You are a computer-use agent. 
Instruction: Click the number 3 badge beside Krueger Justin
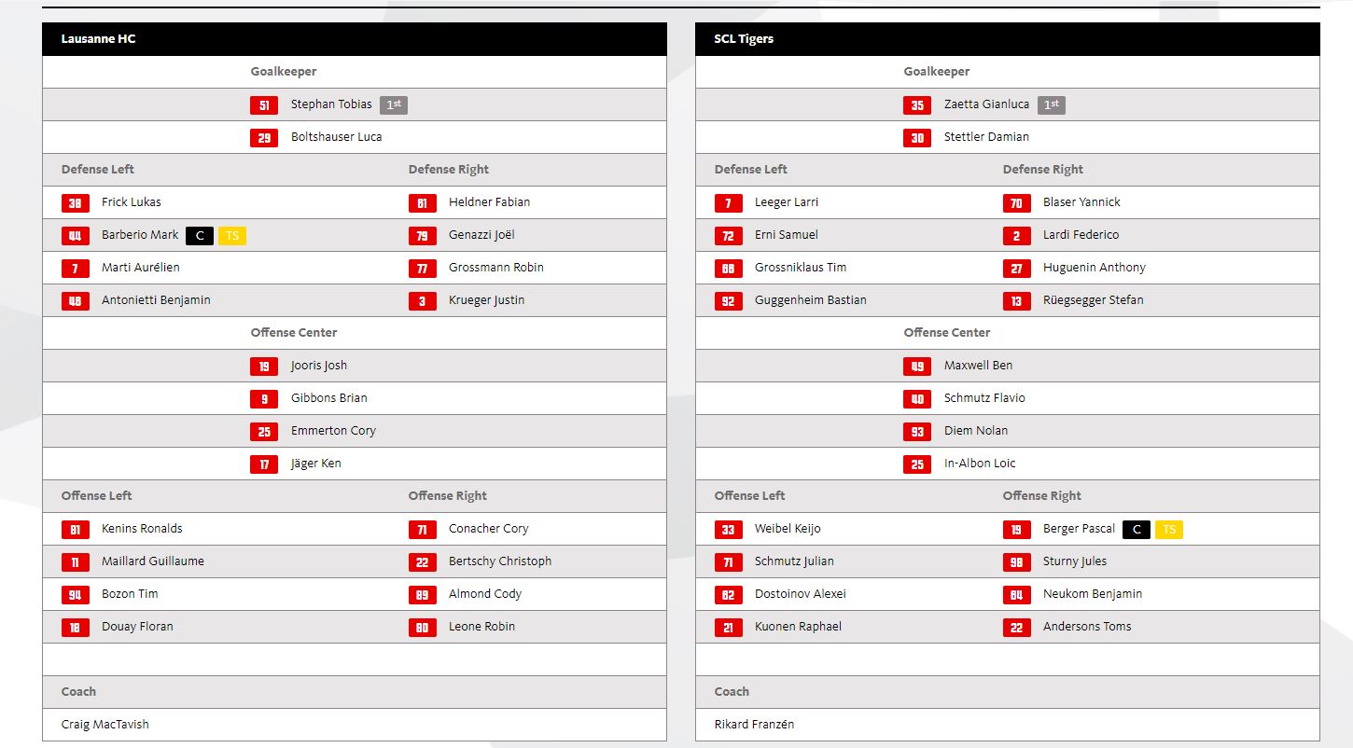tap(423, 301)
